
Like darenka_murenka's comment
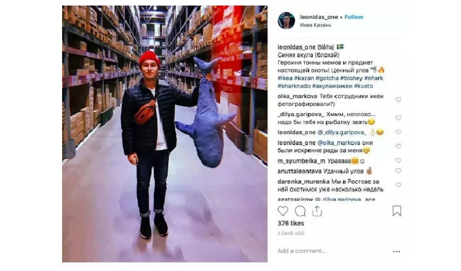click(x=398, y=185)
